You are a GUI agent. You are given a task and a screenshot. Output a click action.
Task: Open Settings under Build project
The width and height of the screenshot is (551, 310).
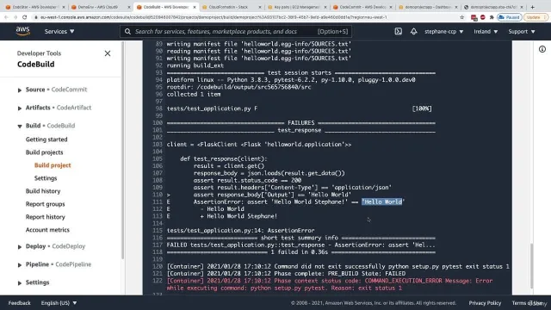pyautogui.click(x=46, y=178)
